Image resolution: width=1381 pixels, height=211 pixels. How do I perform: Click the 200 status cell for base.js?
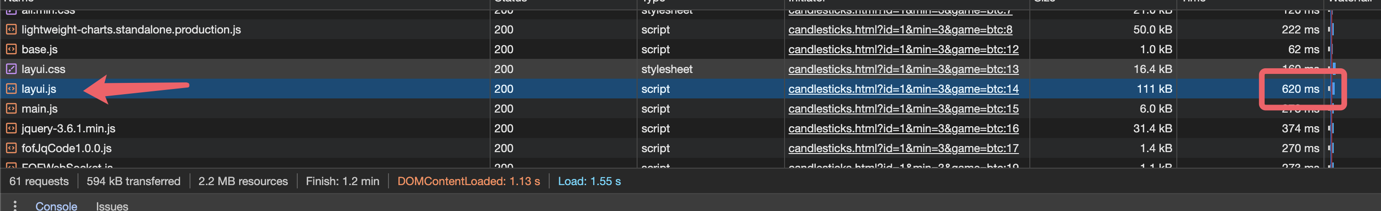[x=503, y=49]
